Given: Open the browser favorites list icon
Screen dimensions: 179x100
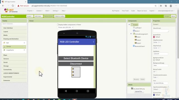Looking at the screenshot, I should click(x=161, y=6).
